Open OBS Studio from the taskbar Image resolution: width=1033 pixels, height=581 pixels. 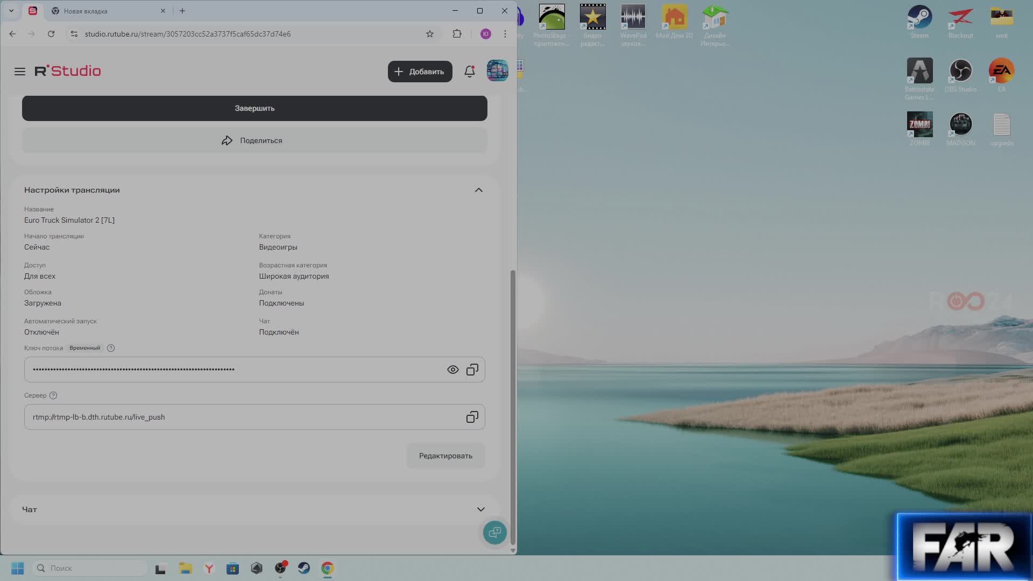click(280, 568)
